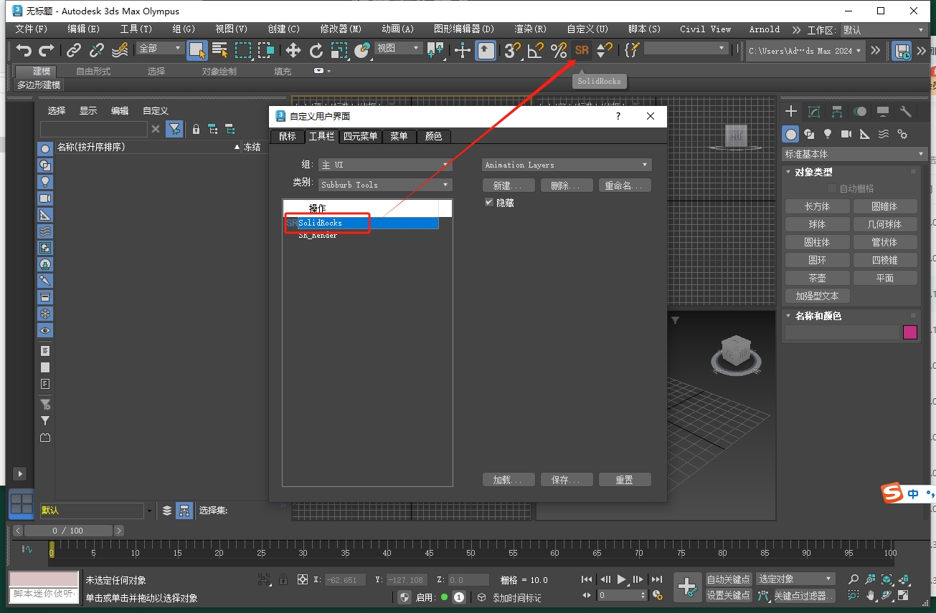936x613 pixels.
Task: Collapse the 名称和颜色 rollout
Action: coord(818,316)
